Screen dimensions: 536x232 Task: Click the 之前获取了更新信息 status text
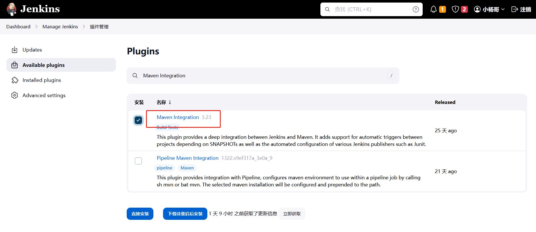256,214
